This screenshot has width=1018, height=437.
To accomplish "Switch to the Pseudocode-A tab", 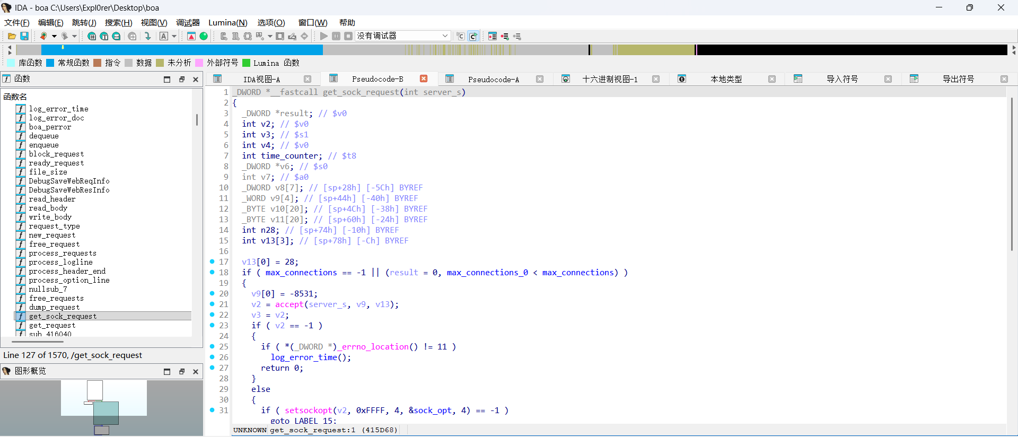I will click(494, 79).
